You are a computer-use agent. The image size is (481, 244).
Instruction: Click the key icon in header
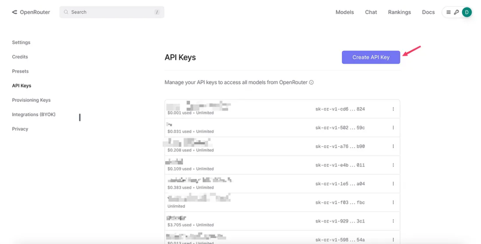[x=457, y=12]
